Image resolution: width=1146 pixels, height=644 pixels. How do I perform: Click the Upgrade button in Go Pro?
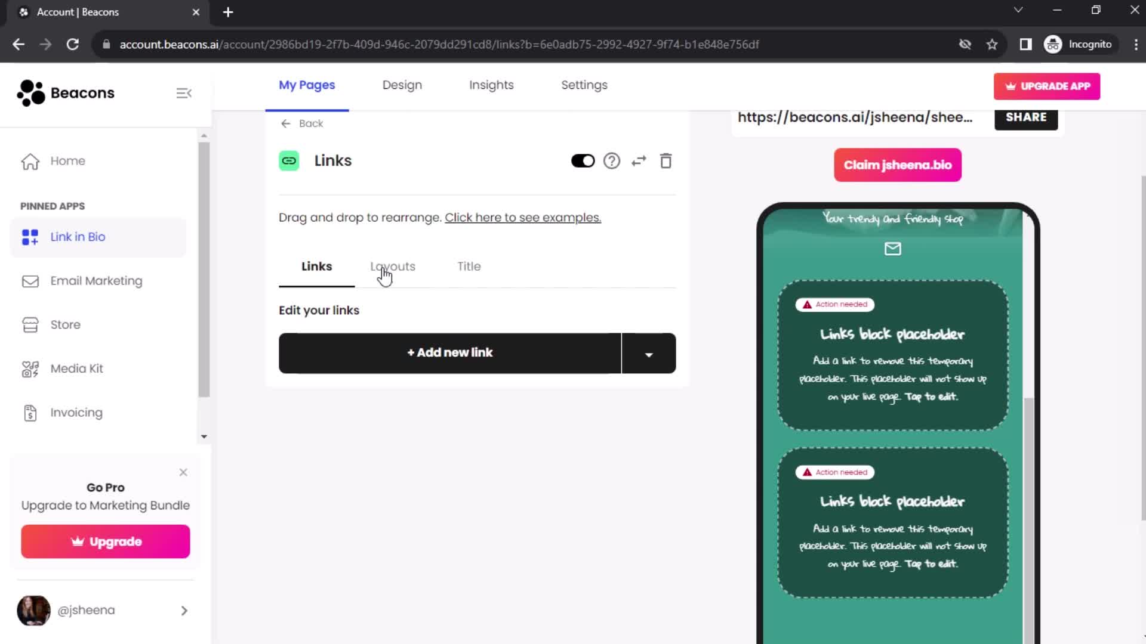click(106, 542)
